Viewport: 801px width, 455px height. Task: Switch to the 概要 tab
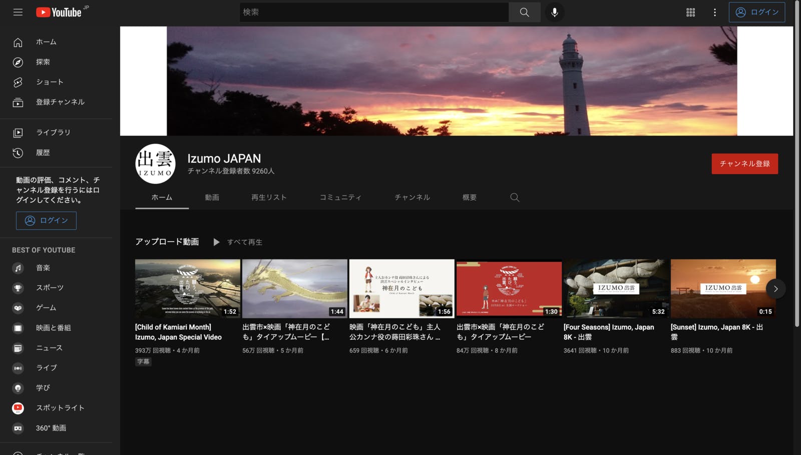(x=469, y=197)
